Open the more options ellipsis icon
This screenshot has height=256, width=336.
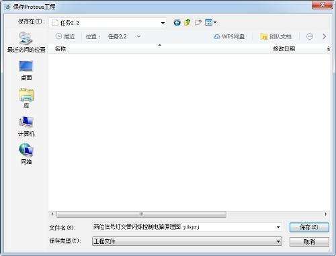tap(310, 36)
